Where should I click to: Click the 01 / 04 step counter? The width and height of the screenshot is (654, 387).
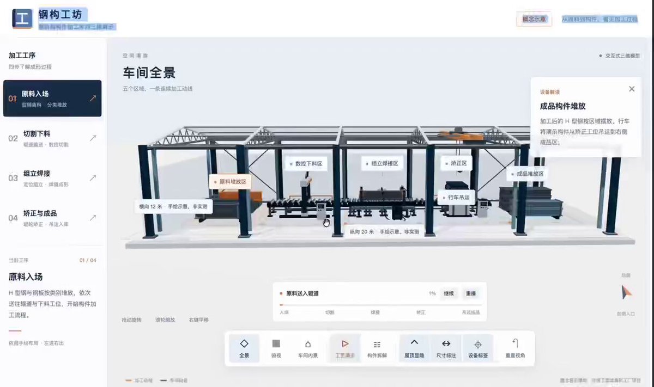click(88, 260)
